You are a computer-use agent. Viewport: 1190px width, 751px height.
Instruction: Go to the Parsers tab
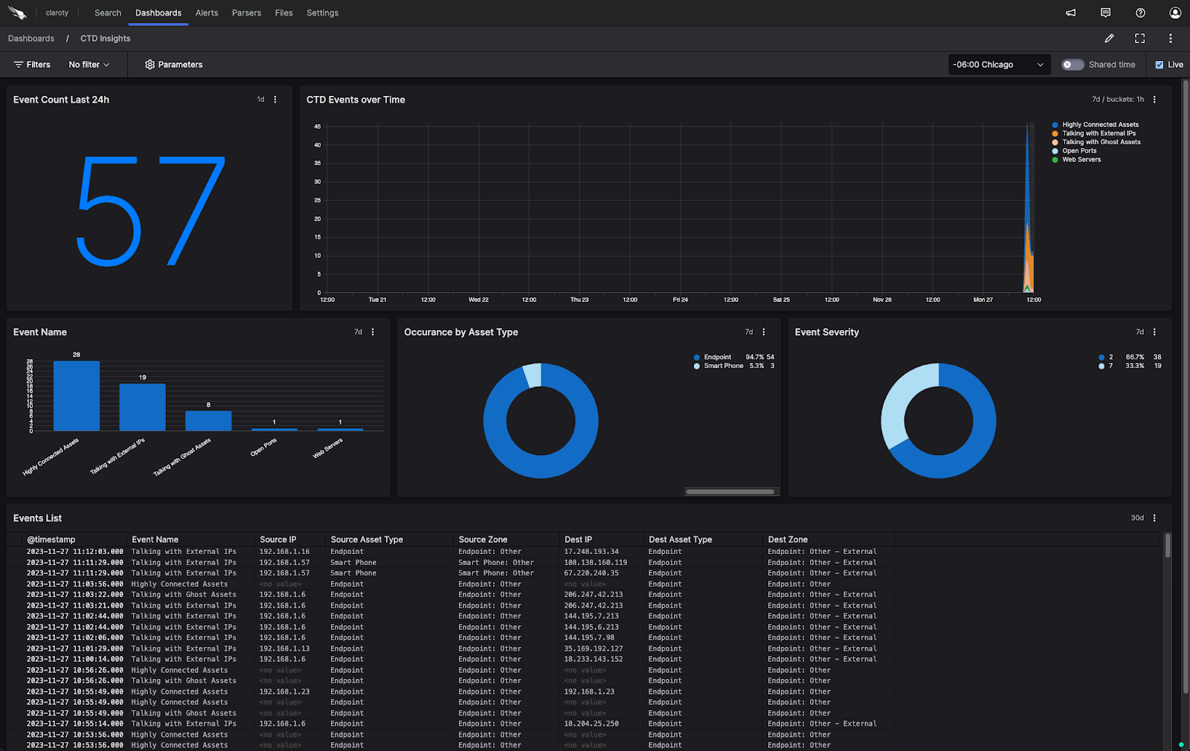tap(246, 13)
